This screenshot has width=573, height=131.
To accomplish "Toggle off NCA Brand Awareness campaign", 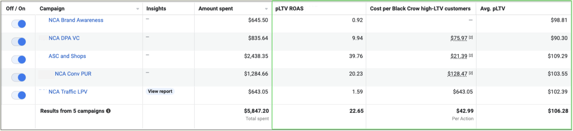I will pos(19,24).
